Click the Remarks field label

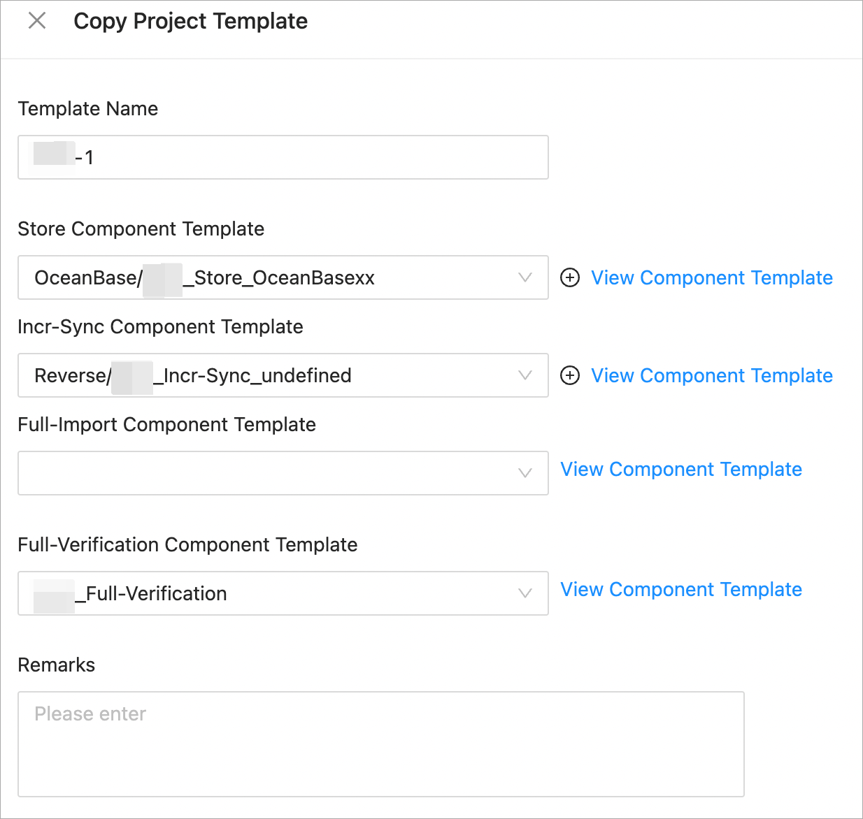pyautogui.click(x=57, y=665)
